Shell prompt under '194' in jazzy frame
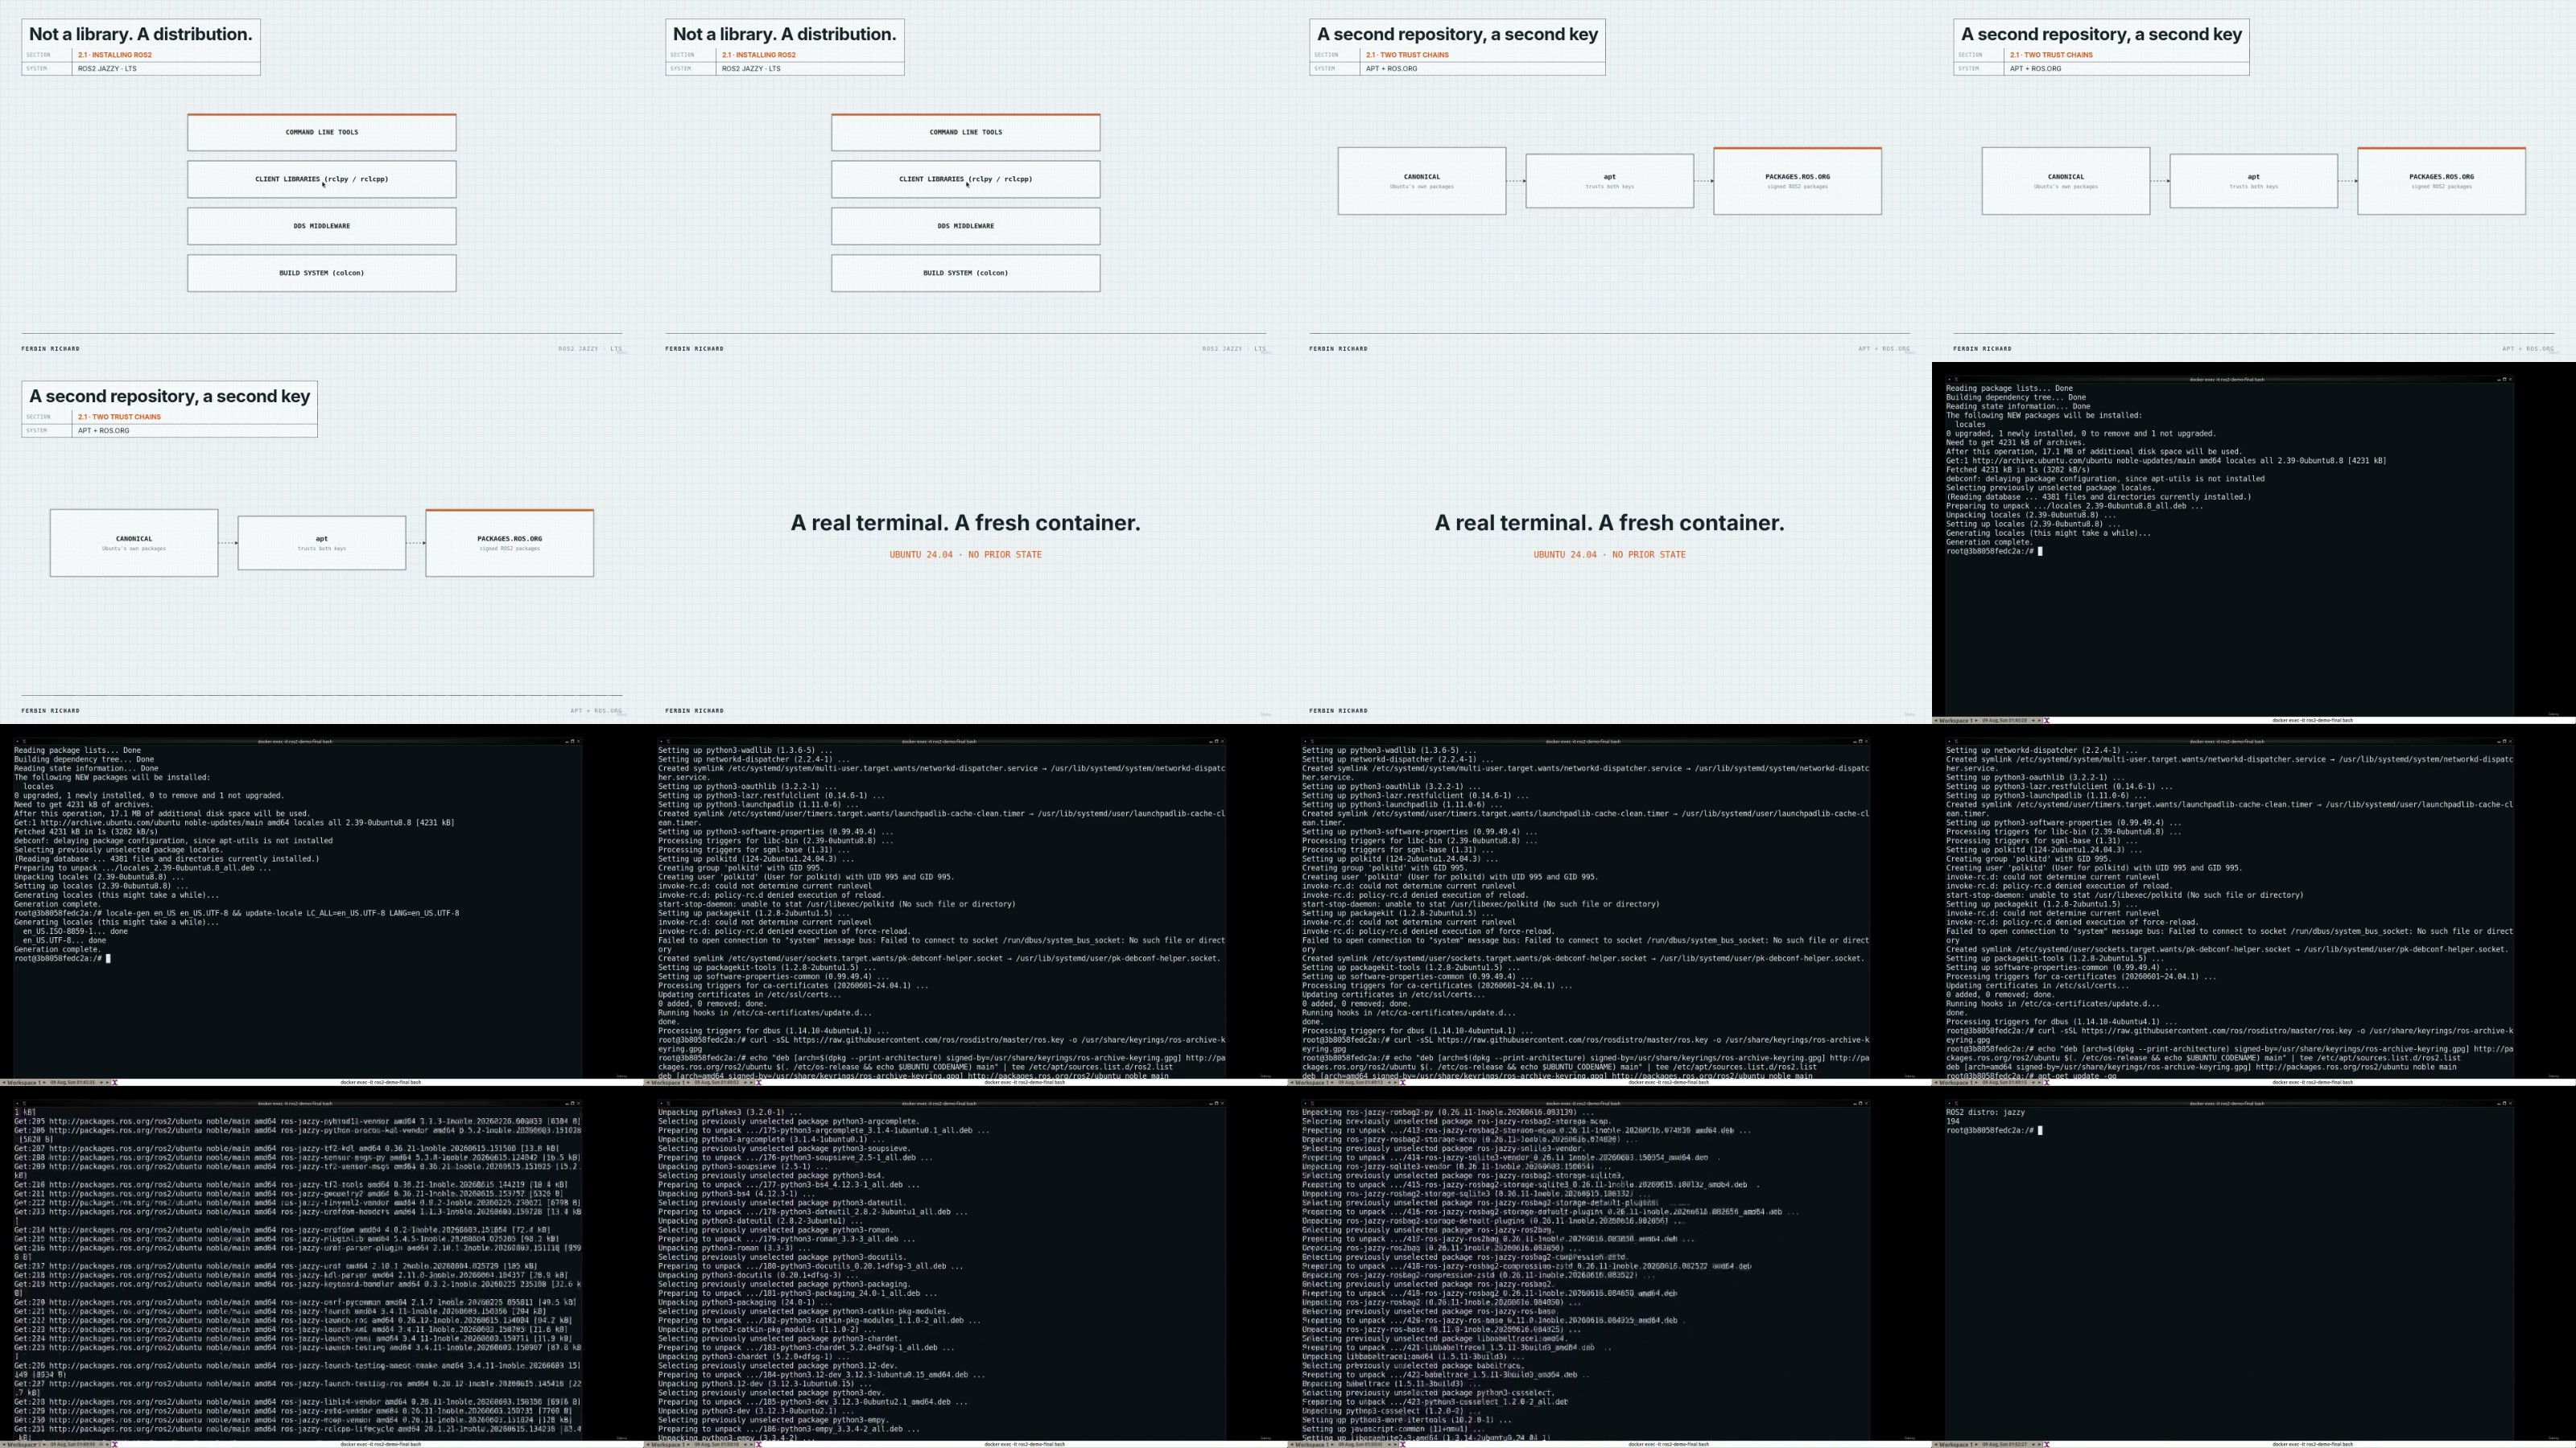 [x=1990, y=1130]
